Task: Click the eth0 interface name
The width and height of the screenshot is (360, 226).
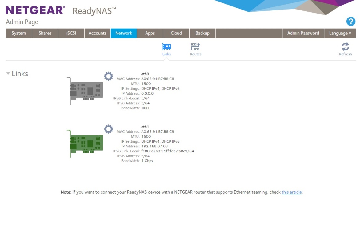Action: 145,74
